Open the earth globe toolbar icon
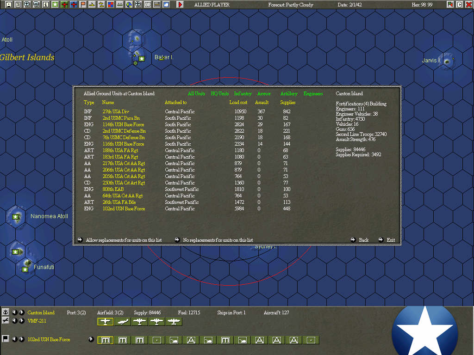The width and height of the screenshot is (474, 355). [x=129, y=5]
